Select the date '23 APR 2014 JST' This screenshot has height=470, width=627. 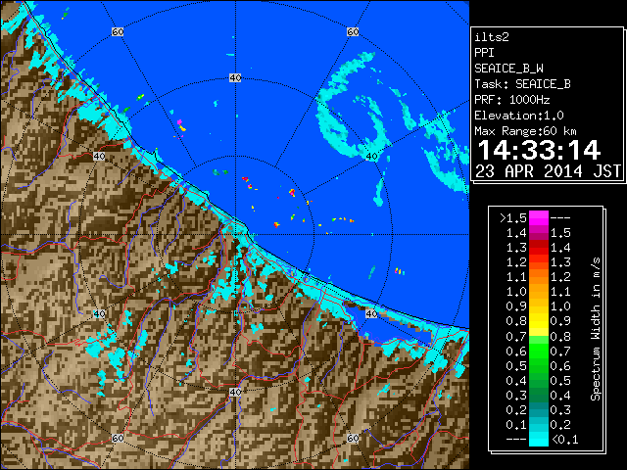click(x=548, y=171)
